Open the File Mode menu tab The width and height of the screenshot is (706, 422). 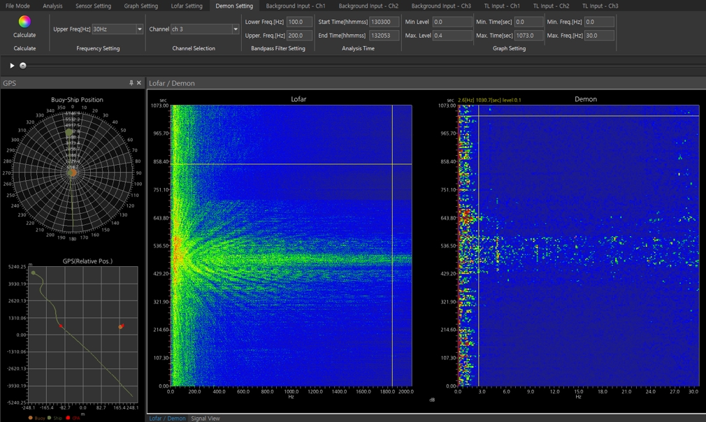(17, 6)
